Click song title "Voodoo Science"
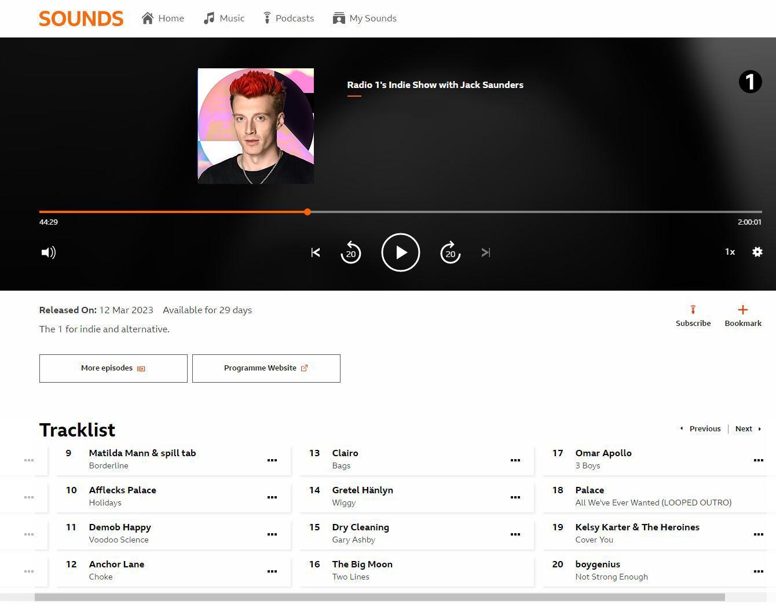This screenshot has width=776, height=605. pos(119,540)
